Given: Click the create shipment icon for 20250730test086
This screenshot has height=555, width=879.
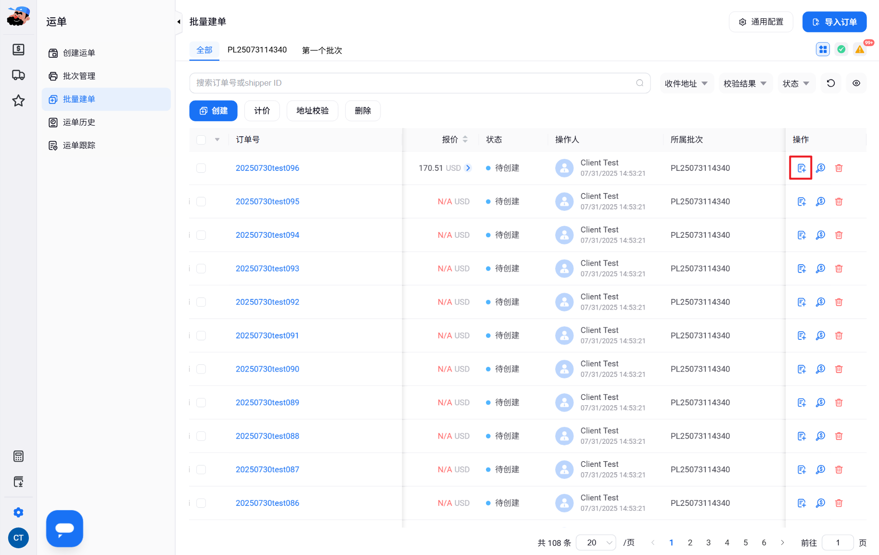Looking at the screenshot, I should click(801, 503).
